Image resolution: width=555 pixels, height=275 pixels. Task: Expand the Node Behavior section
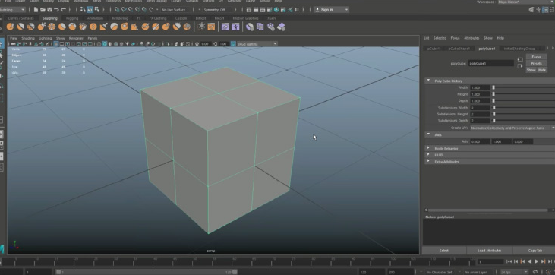[x=429, y=148]
